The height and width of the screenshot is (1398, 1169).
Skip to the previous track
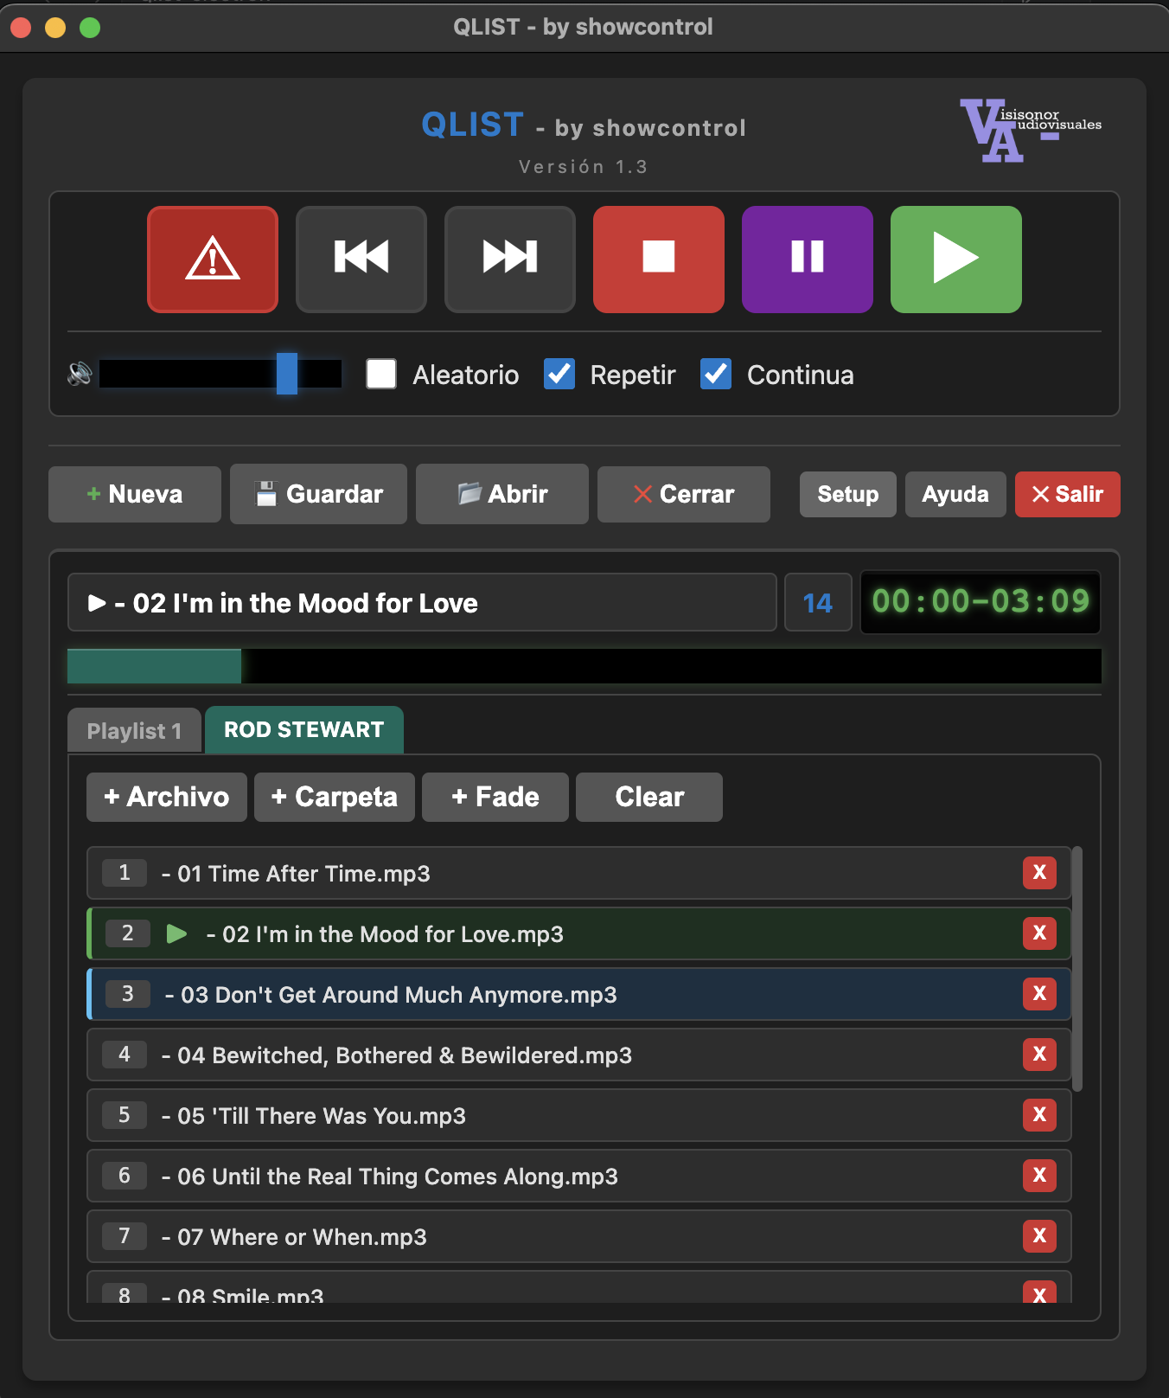pos(361,260)
